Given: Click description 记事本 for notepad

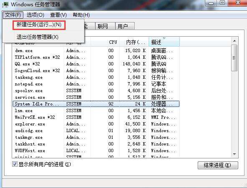Looking at the screenshot, I should point(159,84).
